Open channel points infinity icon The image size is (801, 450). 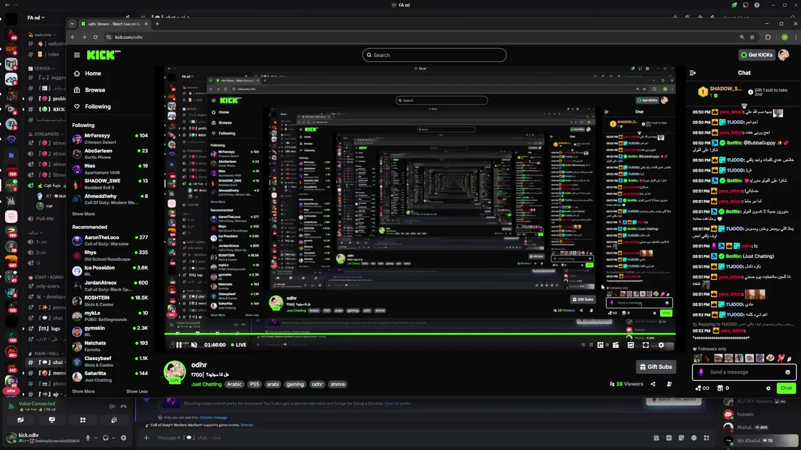point(702,388)
